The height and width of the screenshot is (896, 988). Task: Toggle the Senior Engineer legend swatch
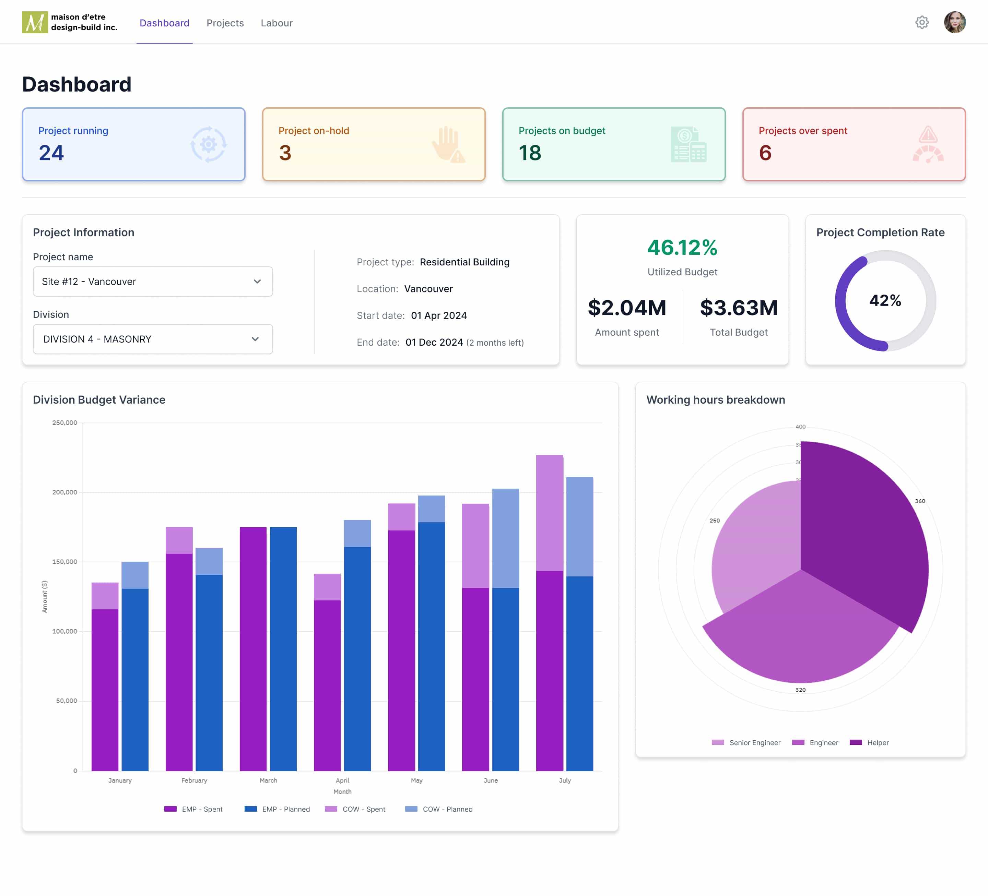pos(718,742)
